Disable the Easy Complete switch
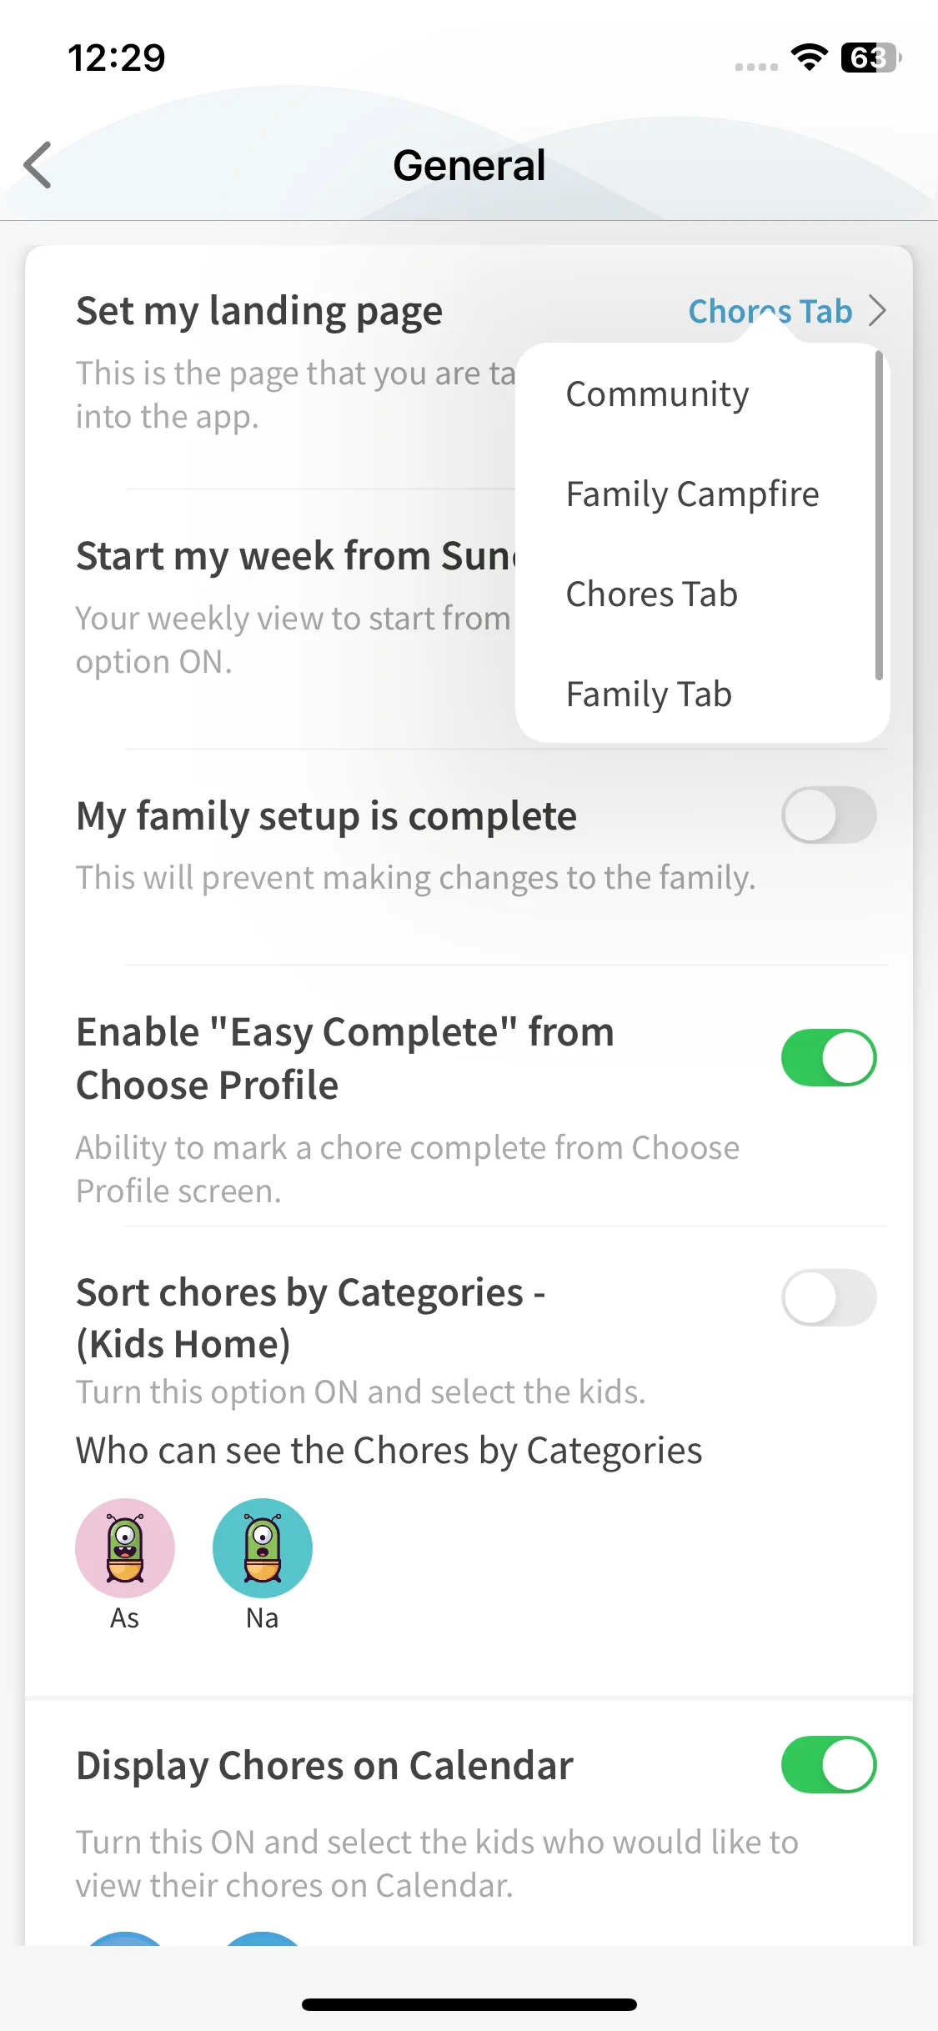The width and height of the screenshot is (938, 2031). click(x=829, y=1057)
